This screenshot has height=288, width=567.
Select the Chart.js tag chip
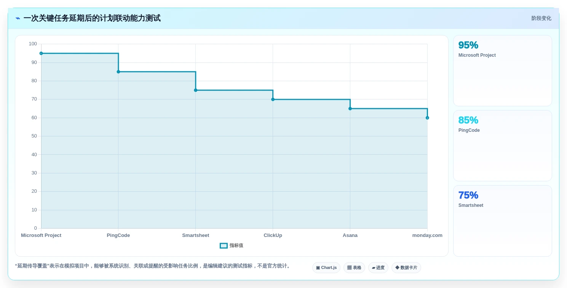[x=326, y=268]
